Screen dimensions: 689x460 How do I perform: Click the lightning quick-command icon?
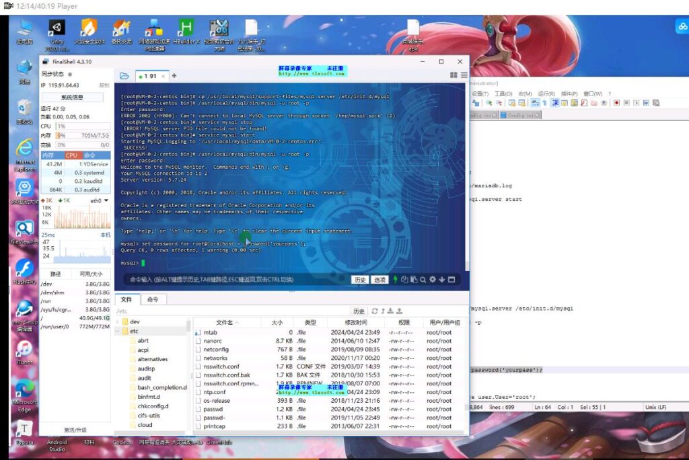tap(396, 280)
